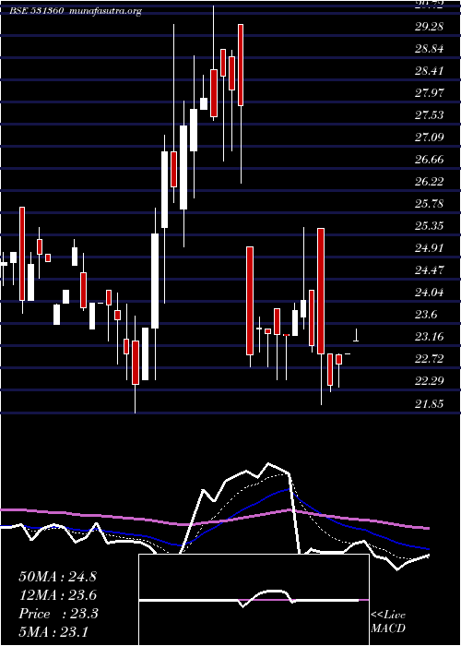Click the 22.29 price axis label
Viewport: 461px width, 646px height.
click(430, 381)
